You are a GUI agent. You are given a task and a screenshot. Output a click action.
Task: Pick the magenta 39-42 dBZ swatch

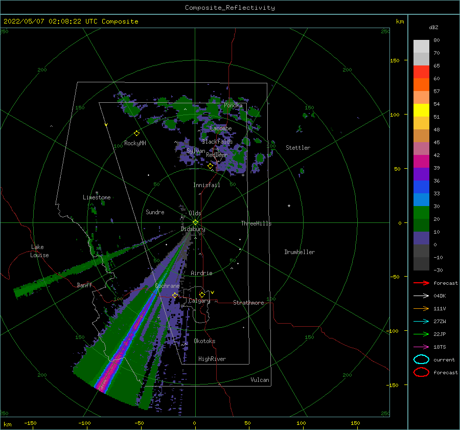click(x=421, y=162)
